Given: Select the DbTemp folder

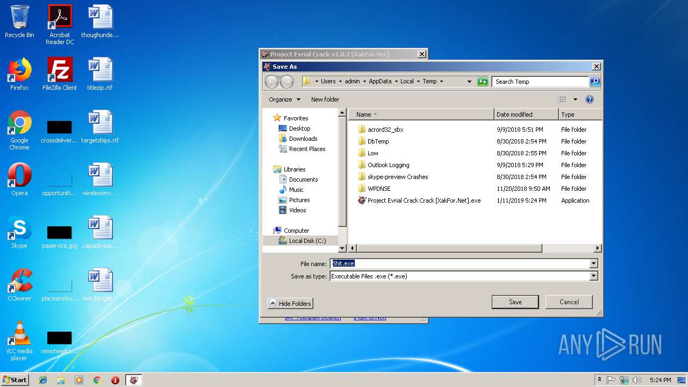Looking at the screenshot, I should click(373, 141).
